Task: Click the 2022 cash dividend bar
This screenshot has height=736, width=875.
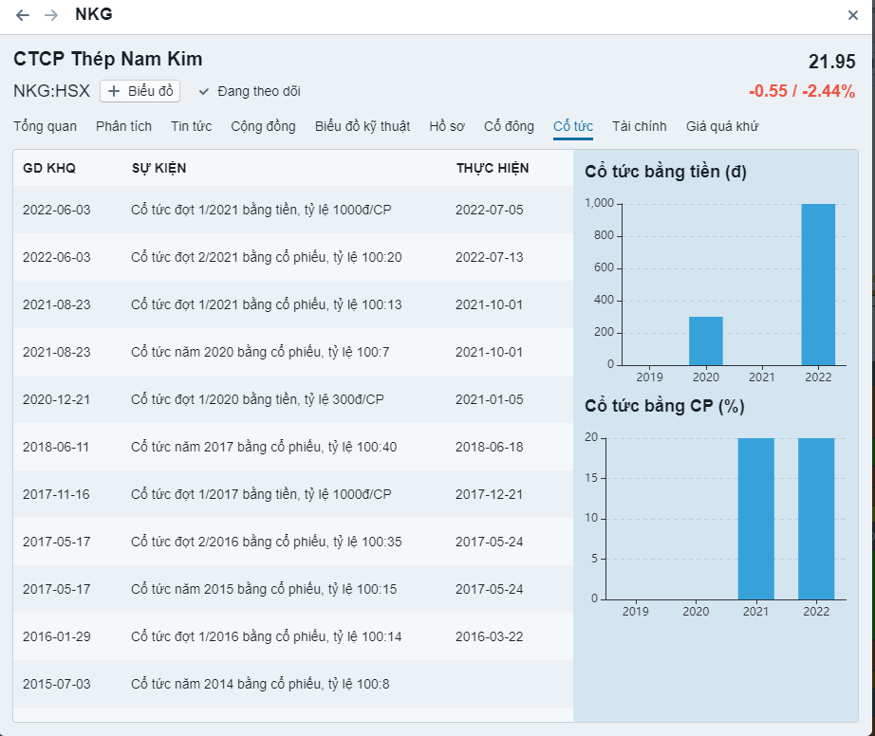Action: (818, 285)
